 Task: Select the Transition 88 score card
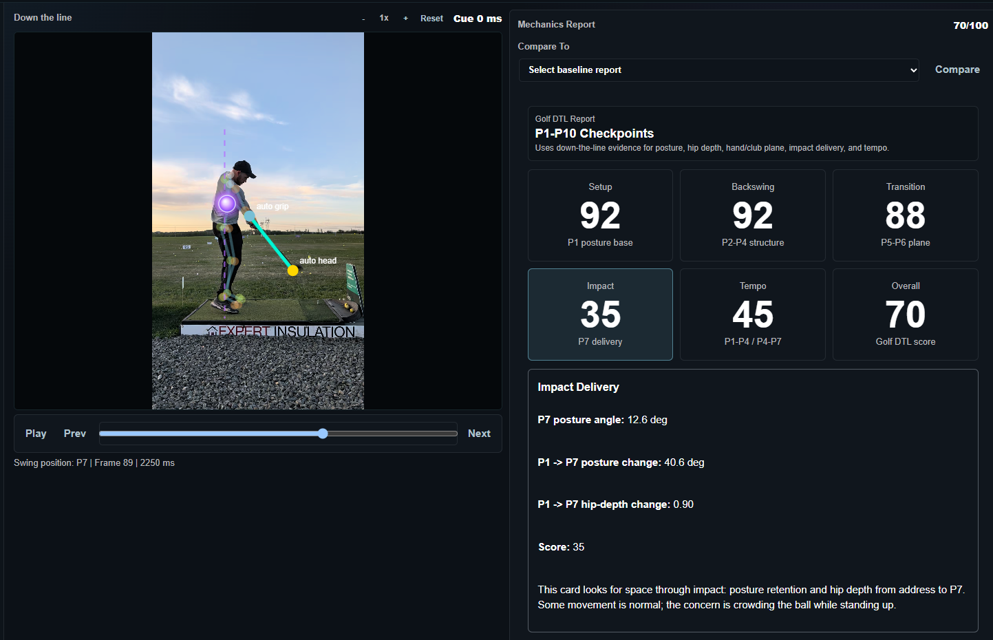[906, 215]
